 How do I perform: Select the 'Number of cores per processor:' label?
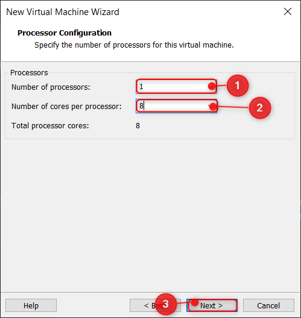point(66,107)
